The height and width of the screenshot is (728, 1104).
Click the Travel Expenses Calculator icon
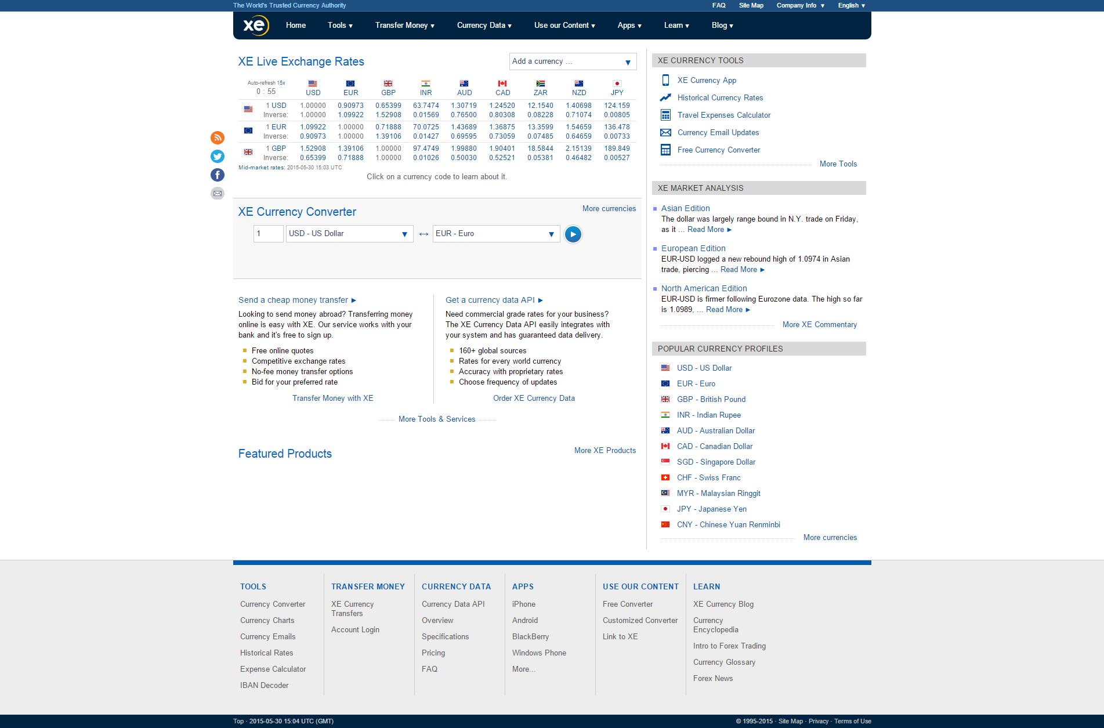pyautogui.click(x=665, y=115)
